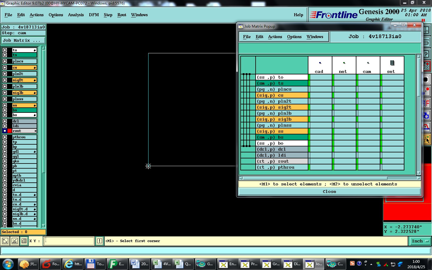
Task: Open the Analysis menu
Action: click(x=76, y=15)
